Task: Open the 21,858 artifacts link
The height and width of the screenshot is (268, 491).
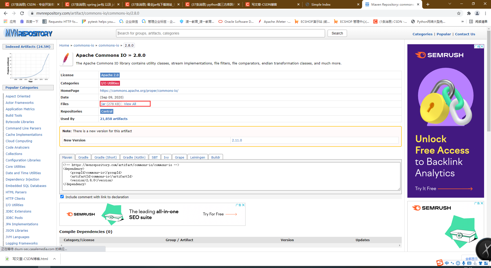Action: pos(114,119)
